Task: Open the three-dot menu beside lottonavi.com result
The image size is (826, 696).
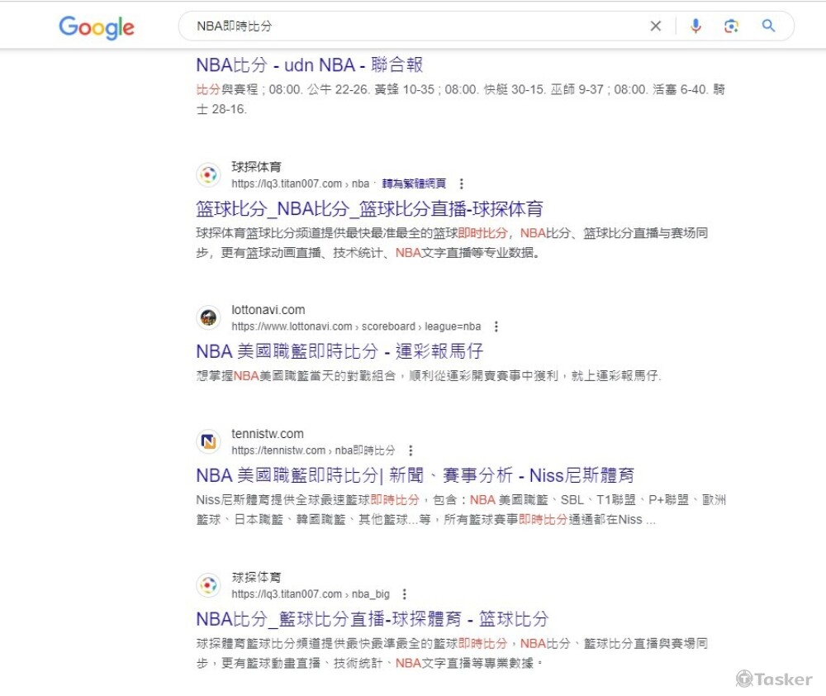Action: pos(496,327)
